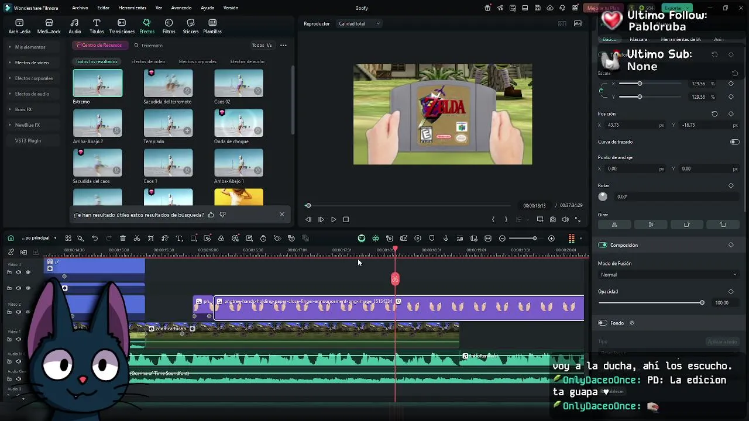Undo the last edit in timeline toolbar

coord(95,239)
